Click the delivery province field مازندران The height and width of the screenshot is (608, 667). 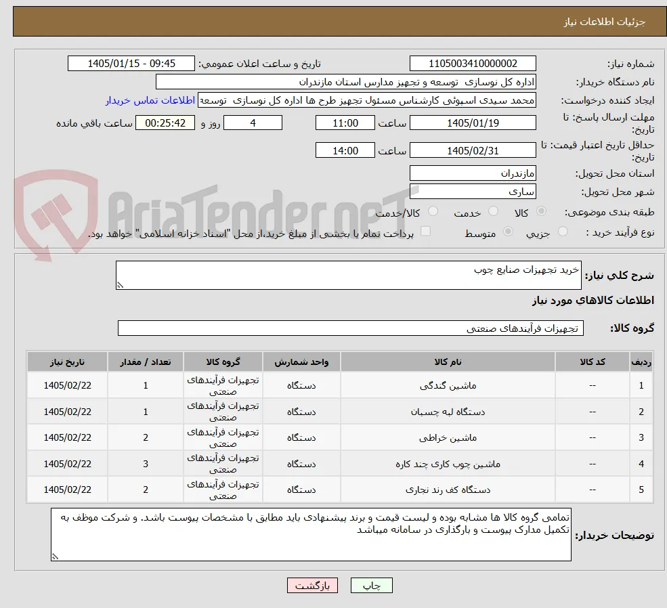tap(473, 173)
